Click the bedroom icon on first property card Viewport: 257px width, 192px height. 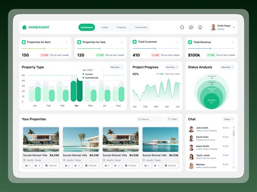(x=26, y=165)
